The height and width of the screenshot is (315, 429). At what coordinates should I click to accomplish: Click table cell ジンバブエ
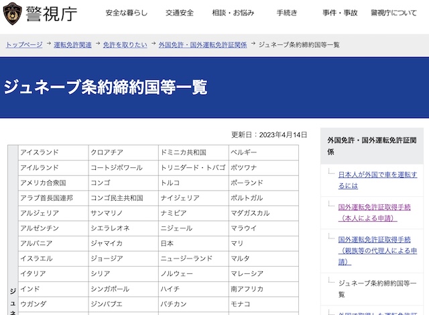pos(123,304)
